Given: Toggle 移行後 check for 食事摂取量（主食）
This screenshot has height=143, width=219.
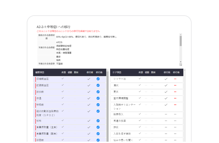Looking at the screenshot, I should click(98, 127).
